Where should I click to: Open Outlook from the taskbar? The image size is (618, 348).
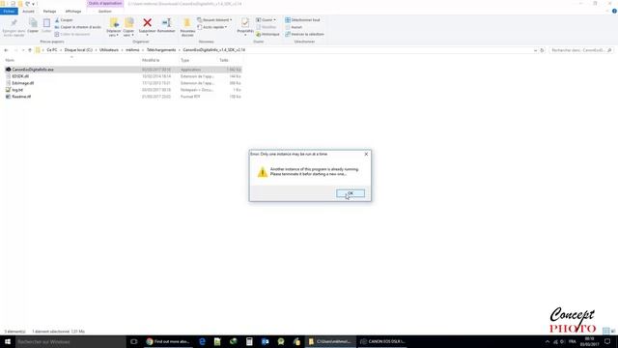[265, 341]
